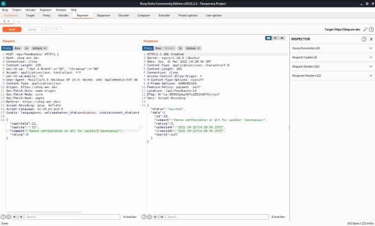
Task: Add a new Repeater tab with ellipsis
Action: (19, 22)
